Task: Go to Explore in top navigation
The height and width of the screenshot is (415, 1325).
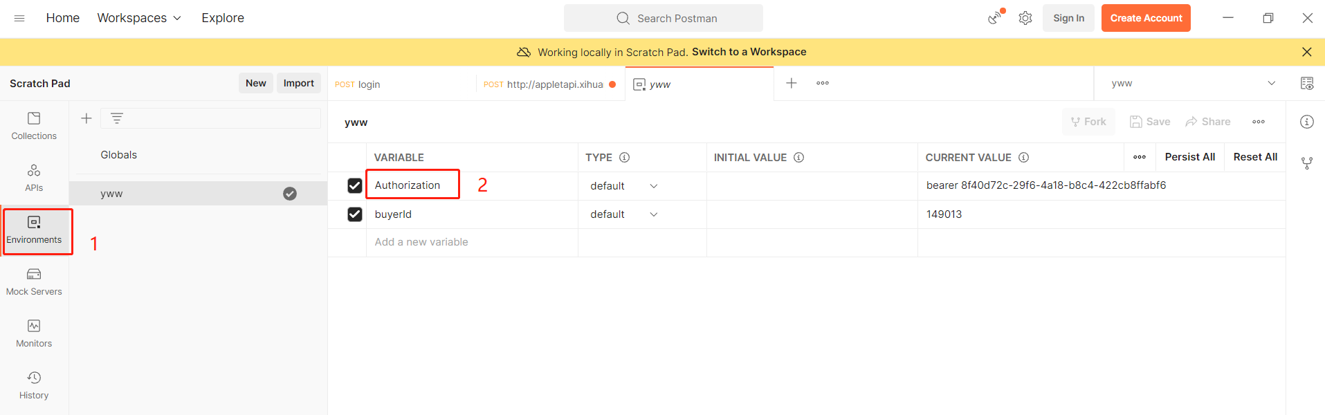Action: pos(223,18)
